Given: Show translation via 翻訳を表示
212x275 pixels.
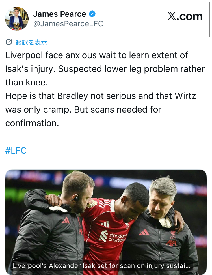Looking at the screenshot, I should (31, 42).
